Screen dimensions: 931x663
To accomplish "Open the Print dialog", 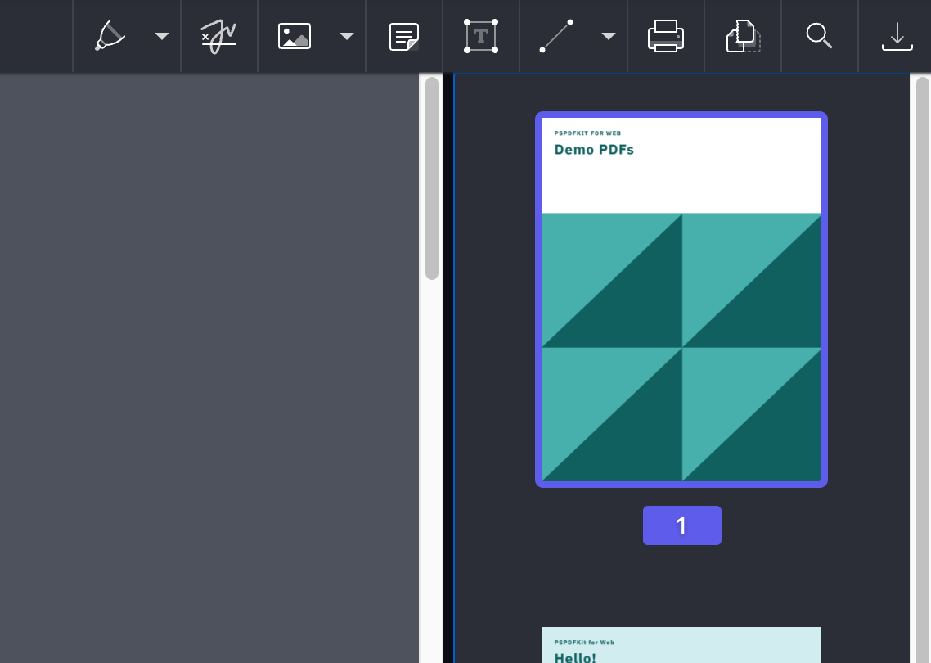I will tap(665, 36).
